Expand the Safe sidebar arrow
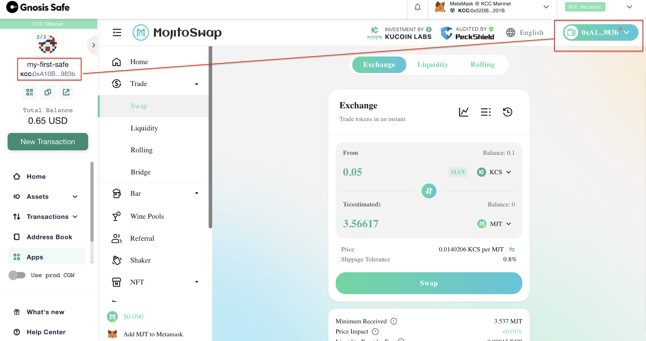The width and height of the screenshot is (646, 341). pyautogui.click(x=93, y=45)
